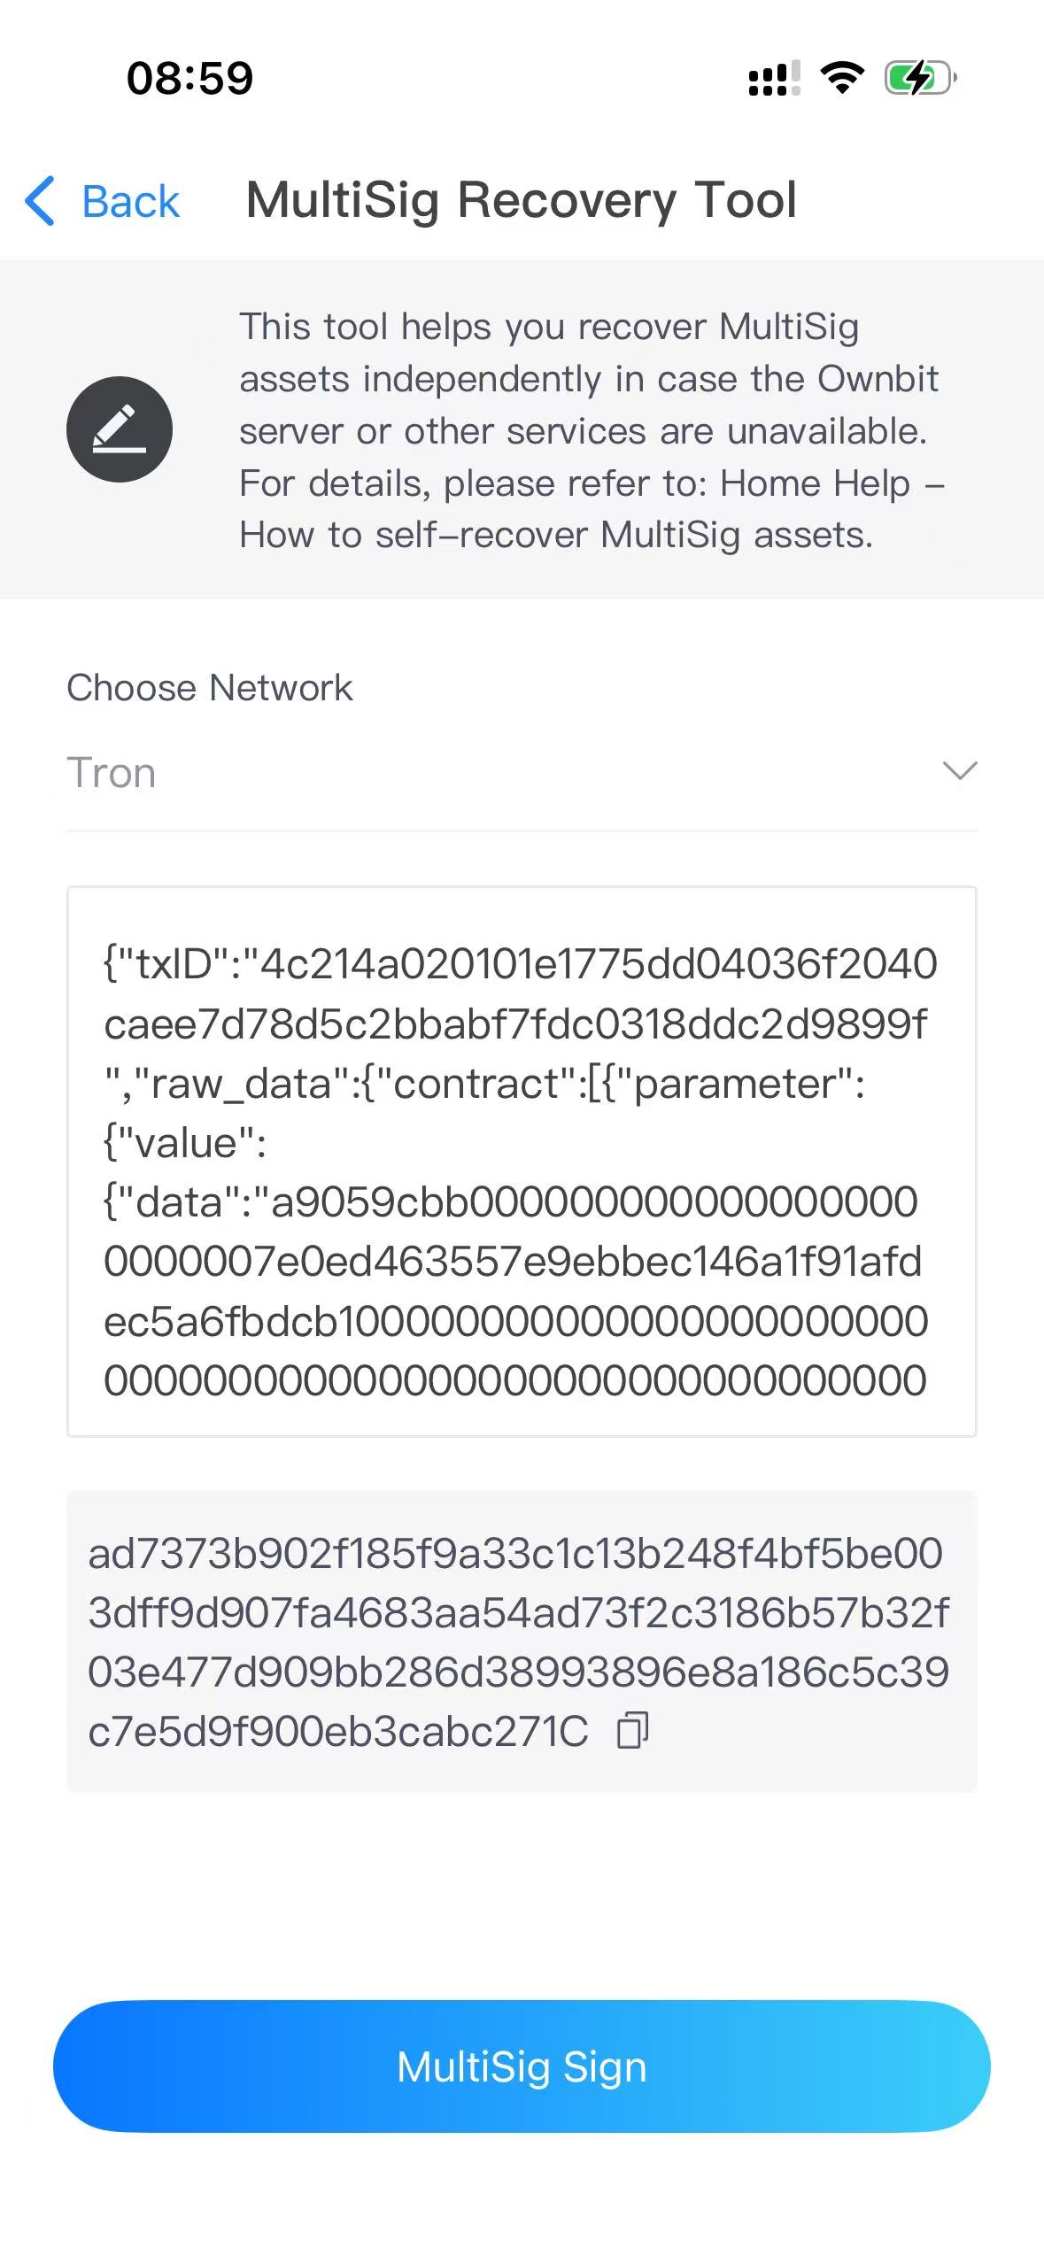
Task: Tap the 08:59 clock in status bar
Action: pos(189,78)
